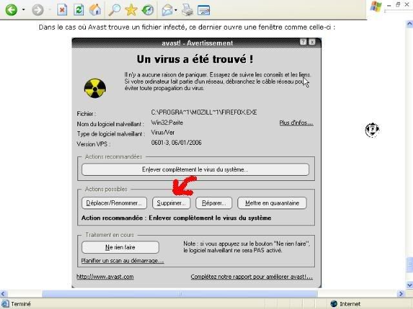Click the vertical scrollbar down arrow

[x=409, y=285]
